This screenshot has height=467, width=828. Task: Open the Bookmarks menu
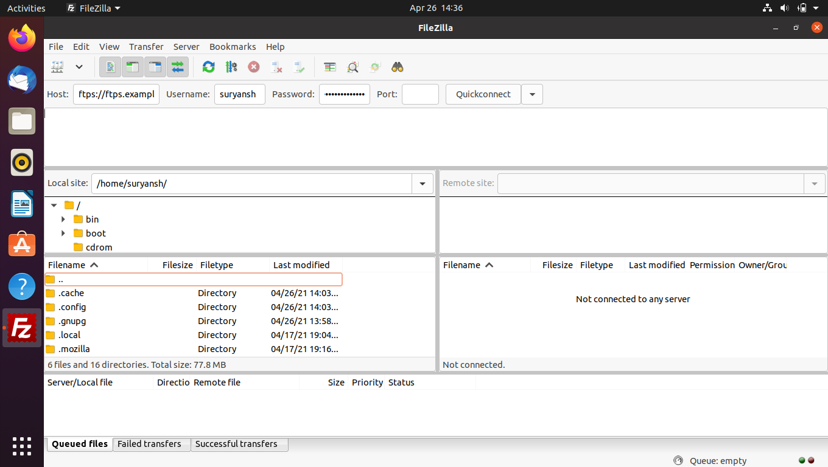[233, 47]
